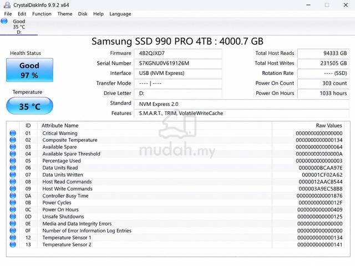This screenshot has height=266, width=355.
Task: Minimize the CrystalDiskInfo window
Action: pyautogui.click(x=308, y=5)
